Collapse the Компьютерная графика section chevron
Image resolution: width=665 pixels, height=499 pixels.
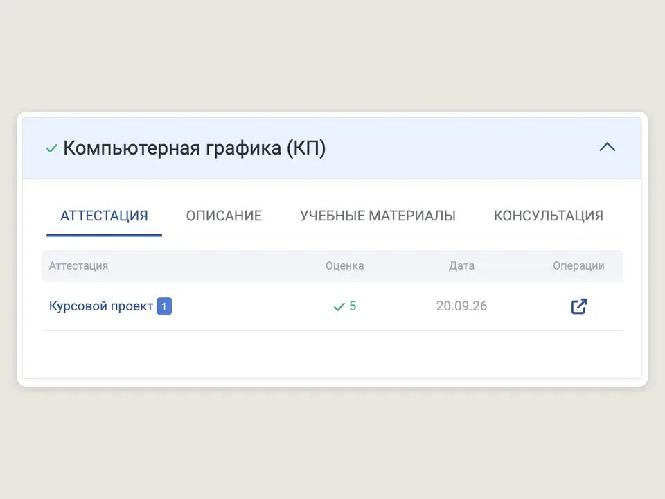[x=608, y=147]
